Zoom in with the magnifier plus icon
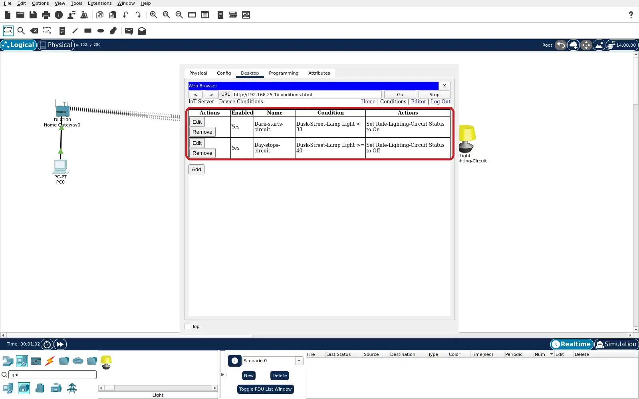Image resolution: width=639 pixels, height=399 pixels. 154,15
